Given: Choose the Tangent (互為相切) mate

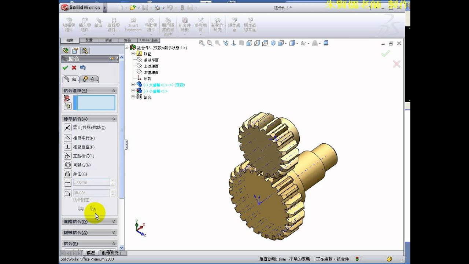Looking at the screenshot, I should click(68, 156).
